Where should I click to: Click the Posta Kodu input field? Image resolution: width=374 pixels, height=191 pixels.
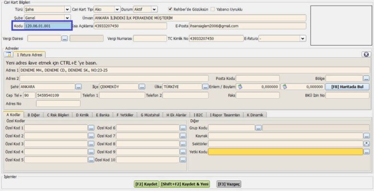(257, 79)
